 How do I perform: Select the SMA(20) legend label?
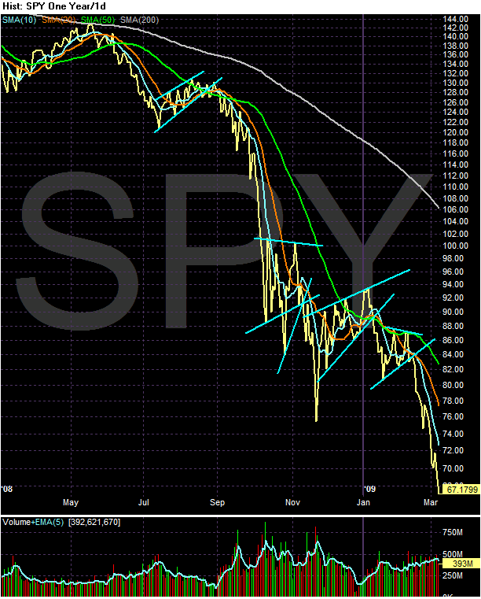click(59, 20)
